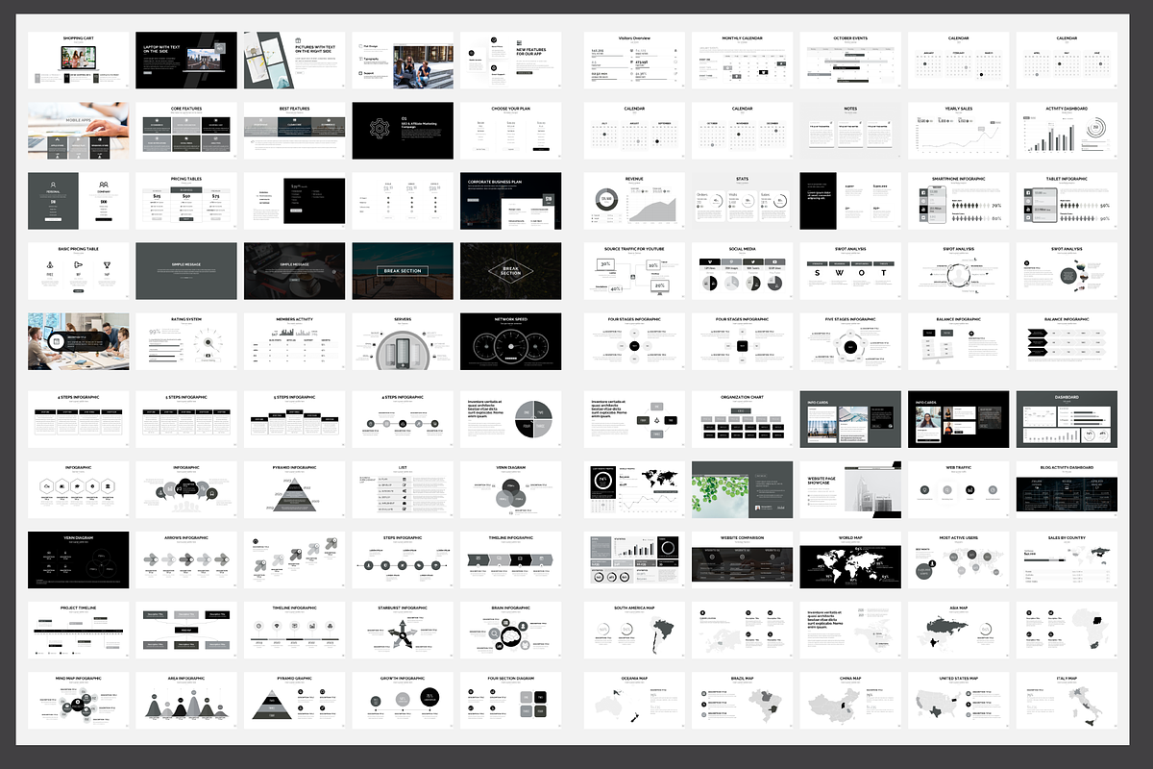
Task: Open the New Features For Our App slide
Action: tap(511, 61)
